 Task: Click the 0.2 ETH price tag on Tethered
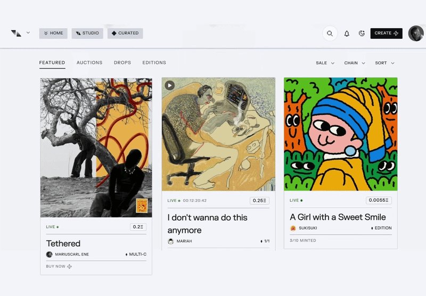(x=138, y=227)
